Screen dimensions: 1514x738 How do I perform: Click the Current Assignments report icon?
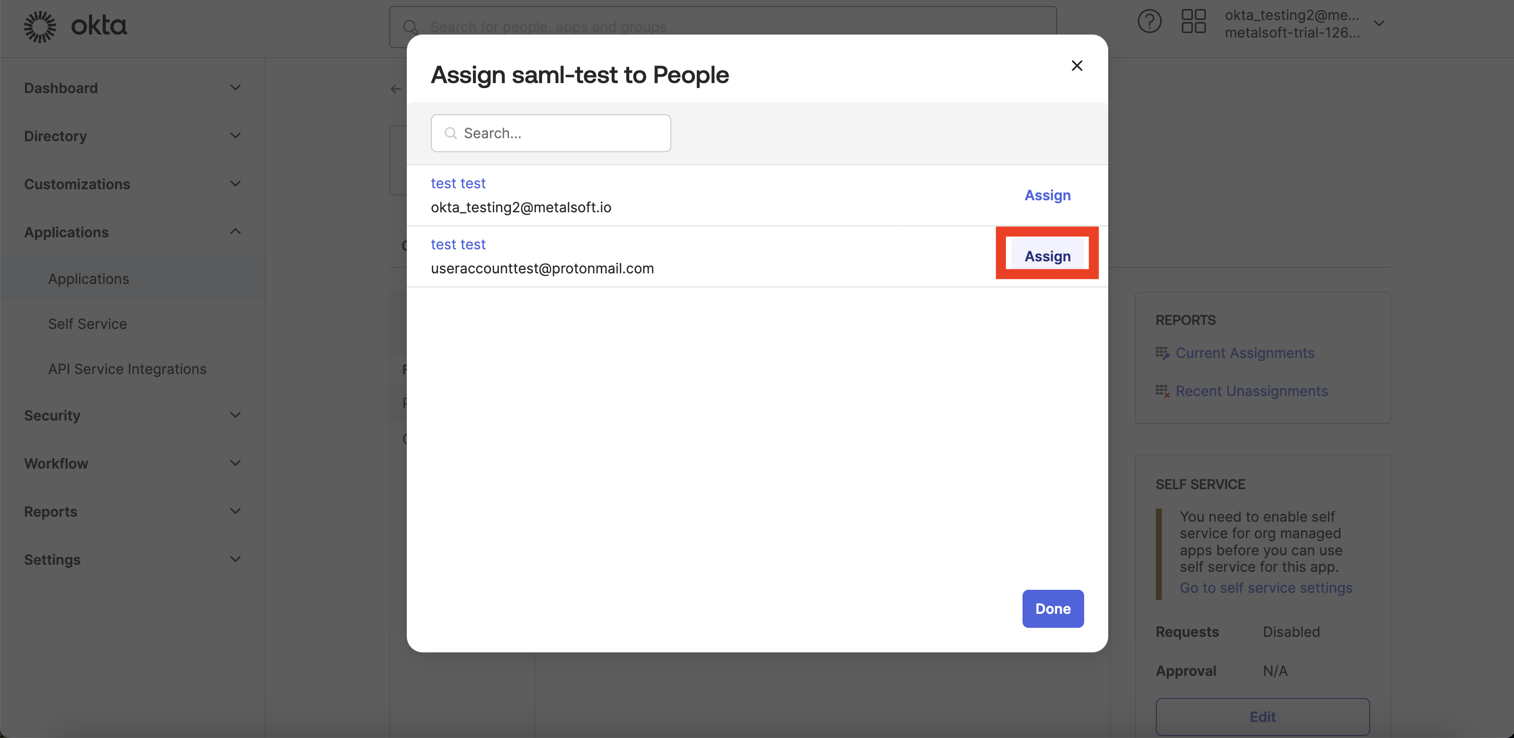pyautogui.click(x=1162, y=353)
